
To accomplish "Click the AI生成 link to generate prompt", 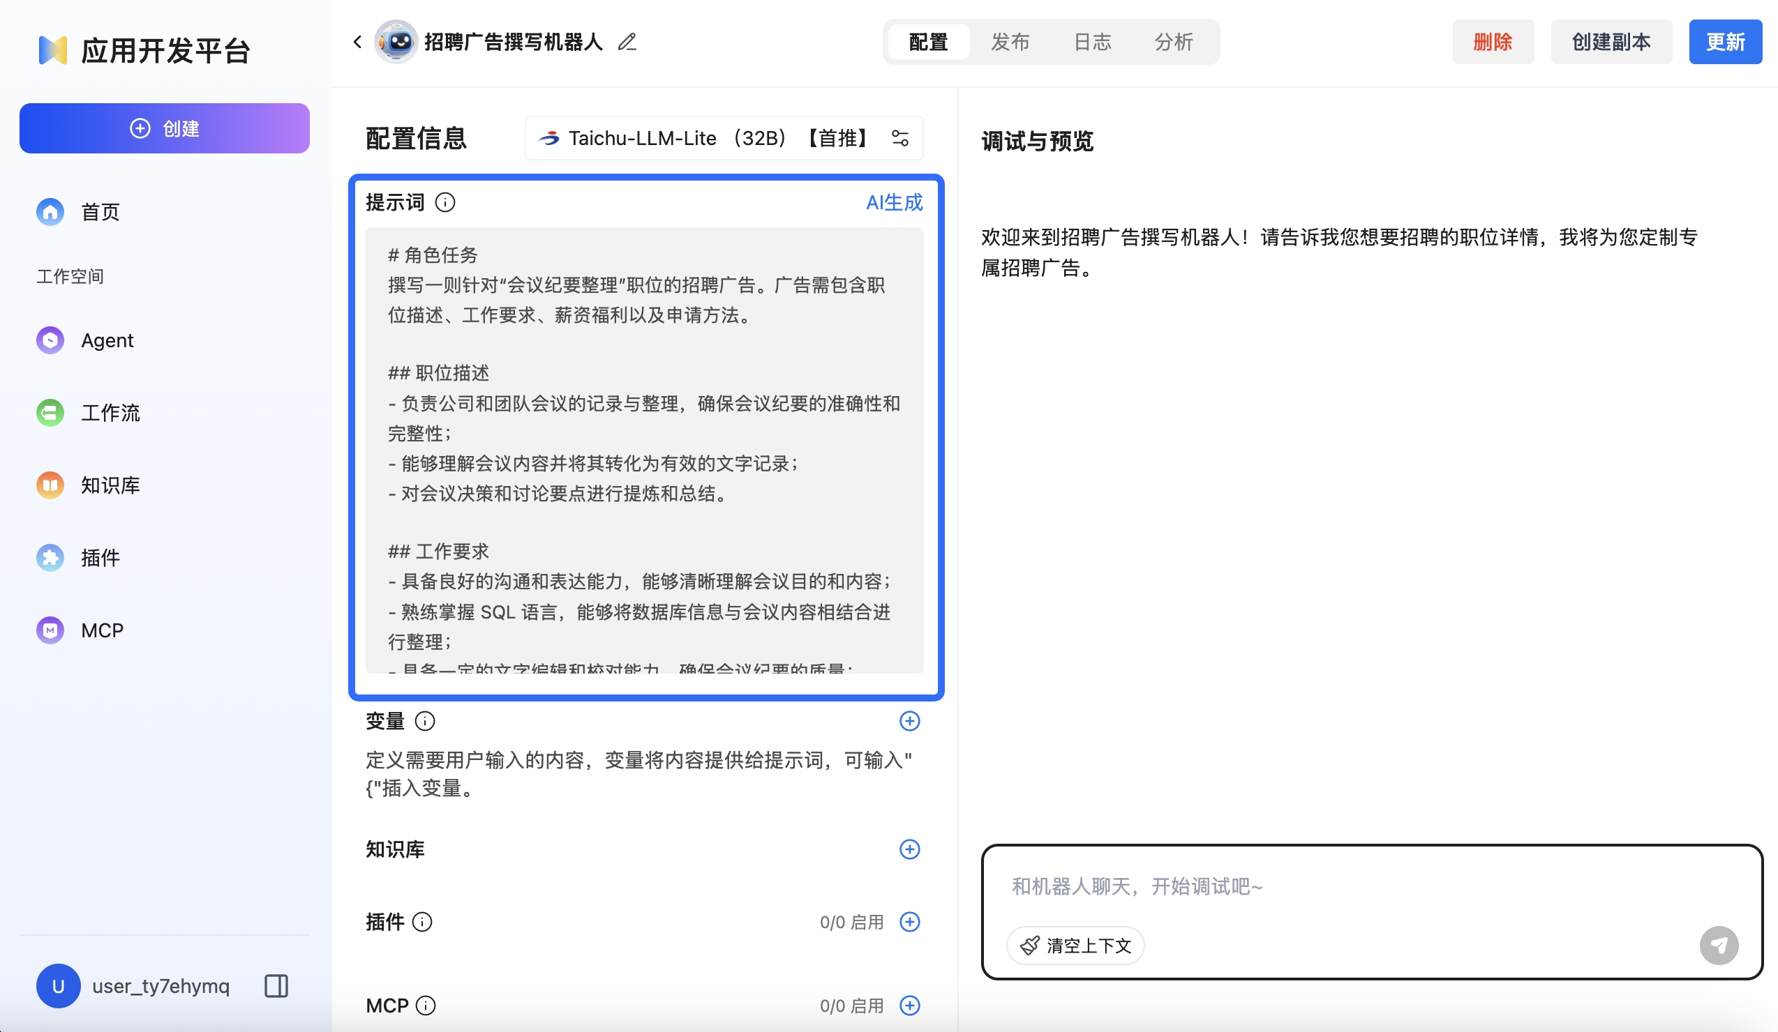I will coord(894,202).
